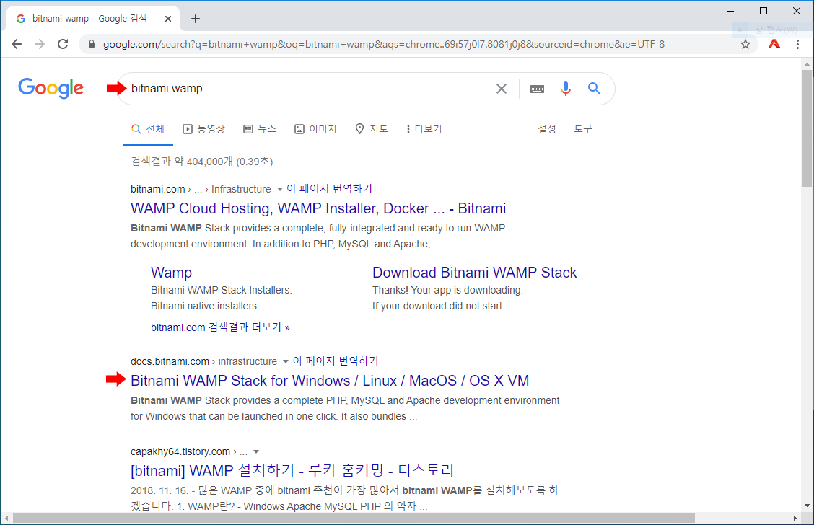This screenshot has width=814, height=525.
Task: Open 도구 search tools
Action: tap(583, 128)
